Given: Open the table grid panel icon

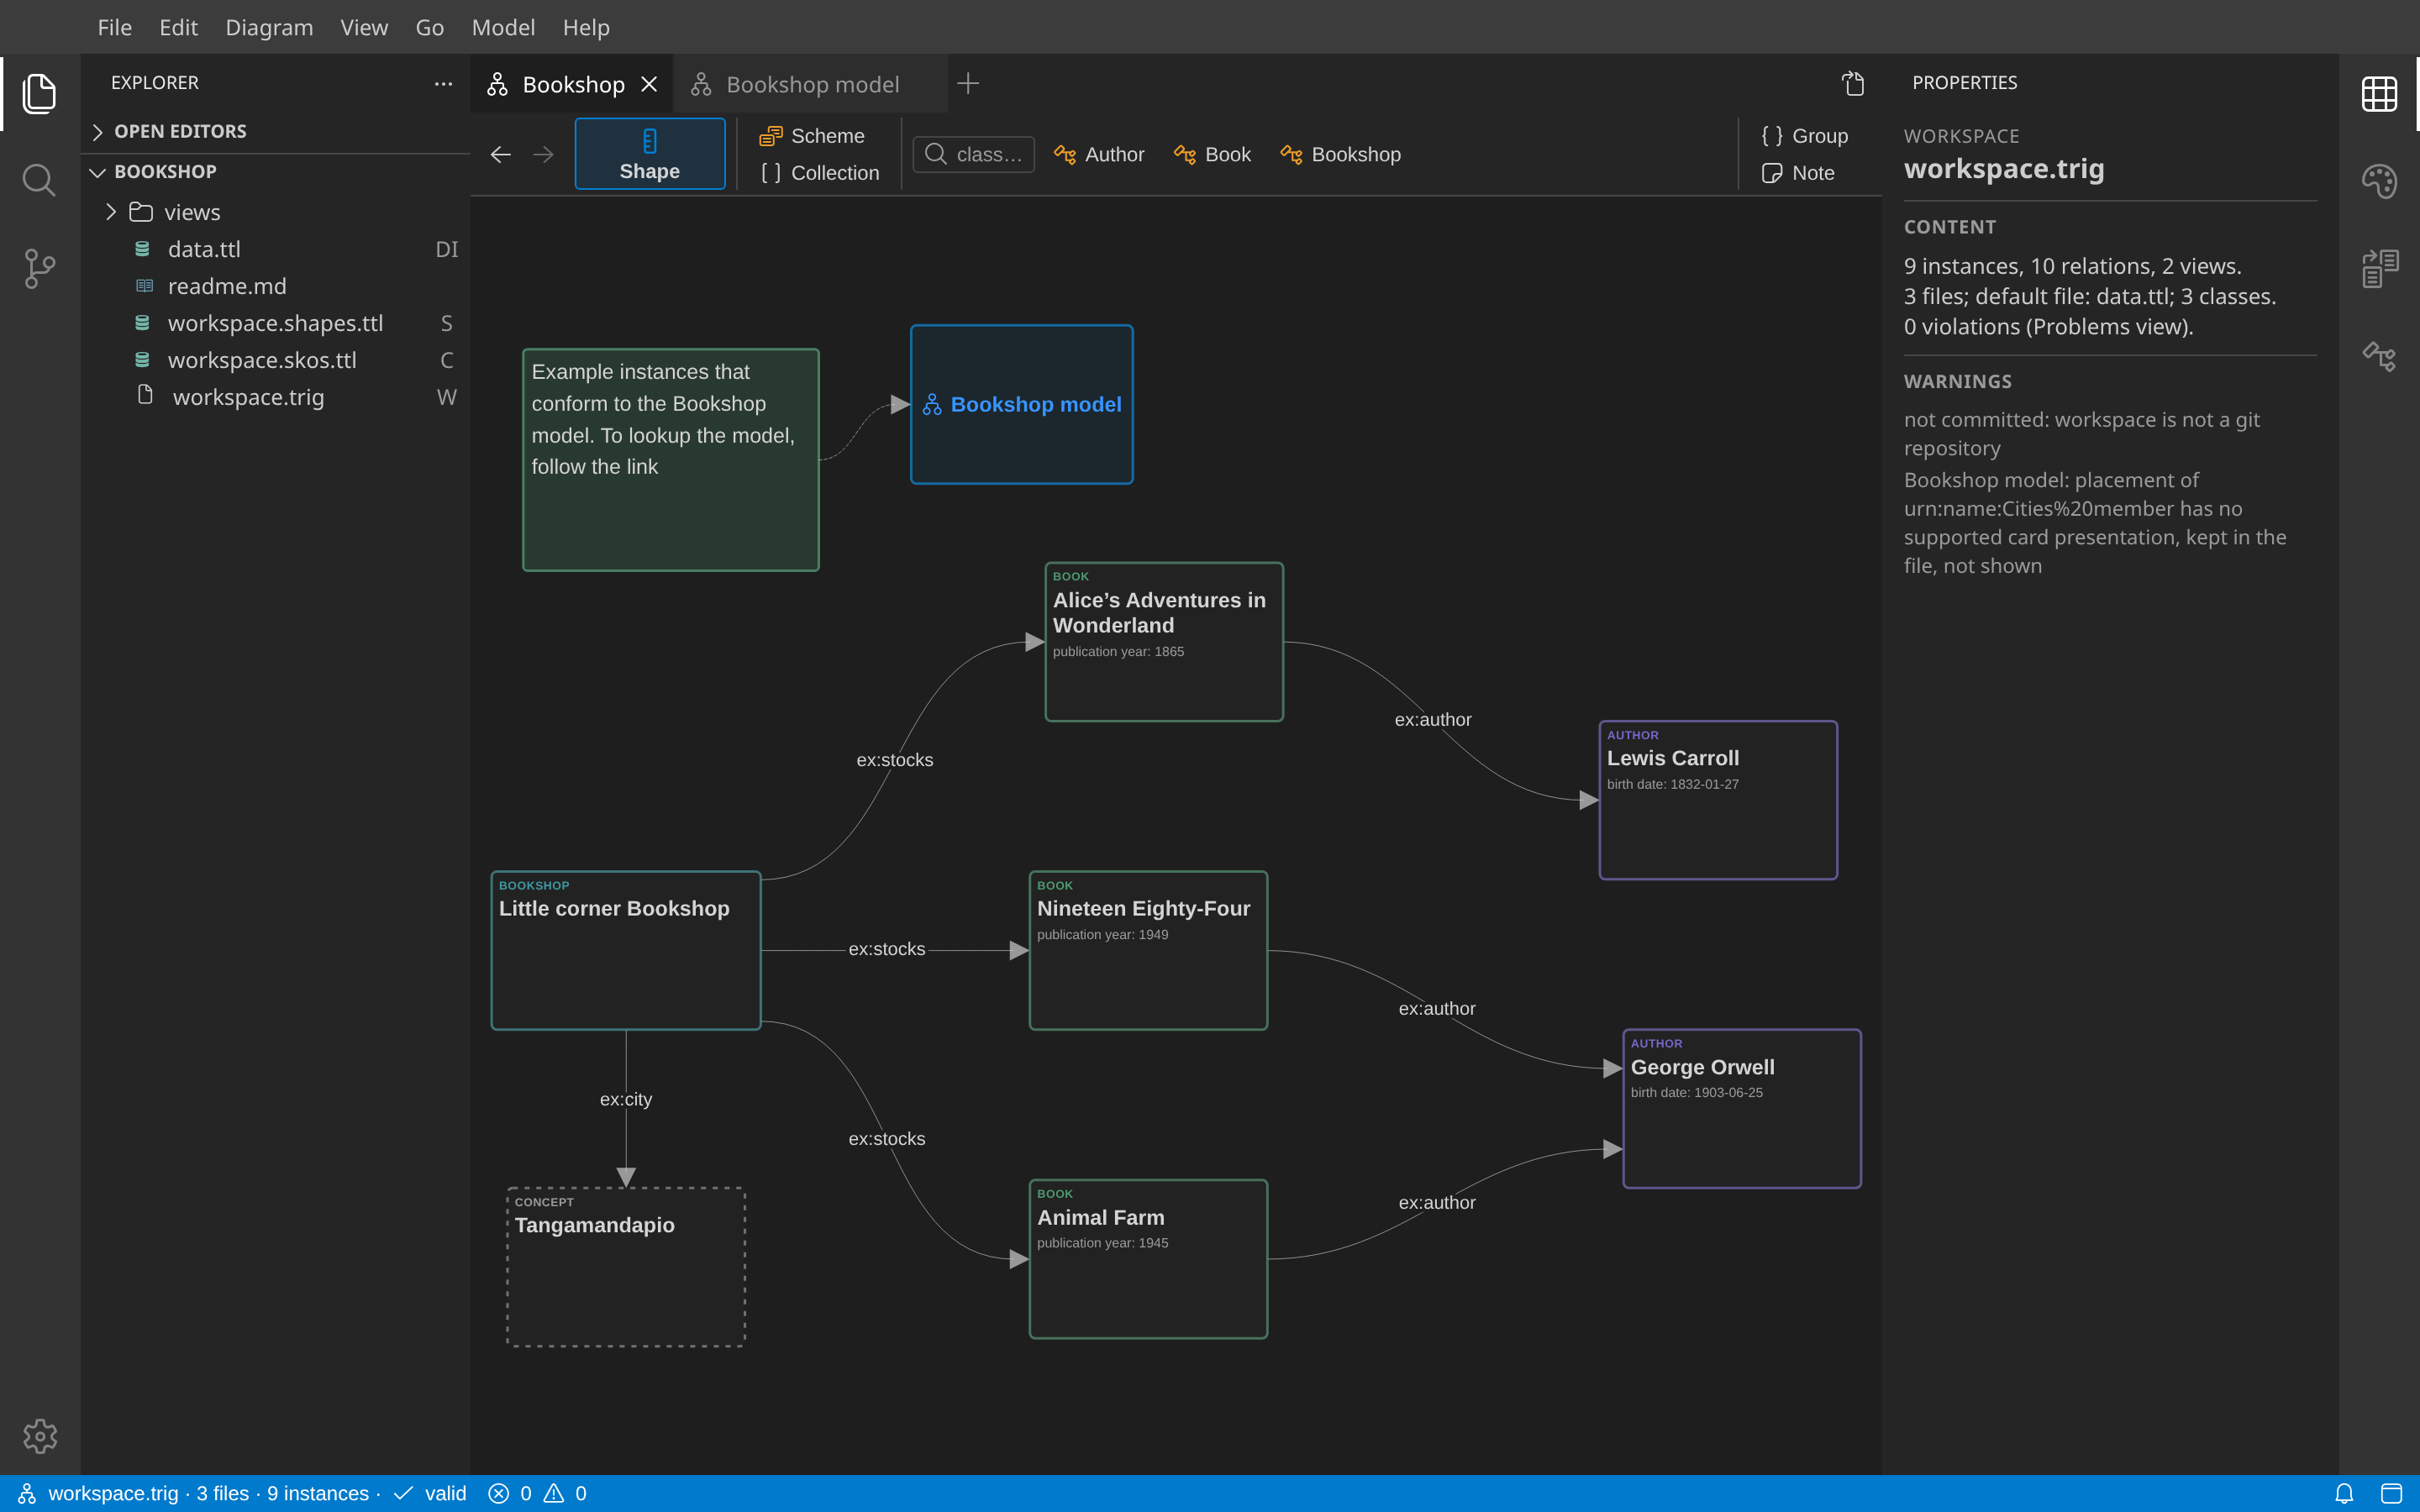Looking at the screenshot, I should 2379,94.
